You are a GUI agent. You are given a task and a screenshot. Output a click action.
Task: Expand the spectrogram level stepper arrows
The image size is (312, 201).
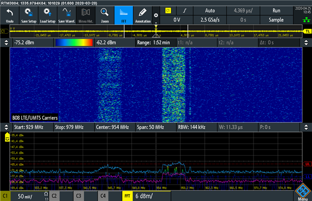6,42
